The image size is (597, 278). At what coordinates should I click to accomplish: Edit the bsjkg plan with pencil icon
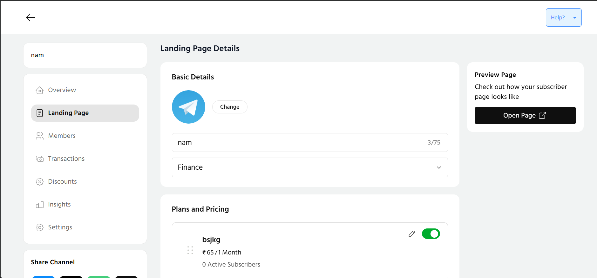(412, 234)
